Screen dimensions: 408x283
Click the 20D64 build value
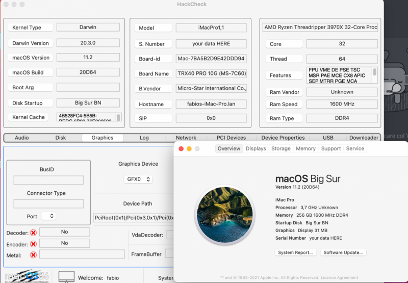click(88, 72)
